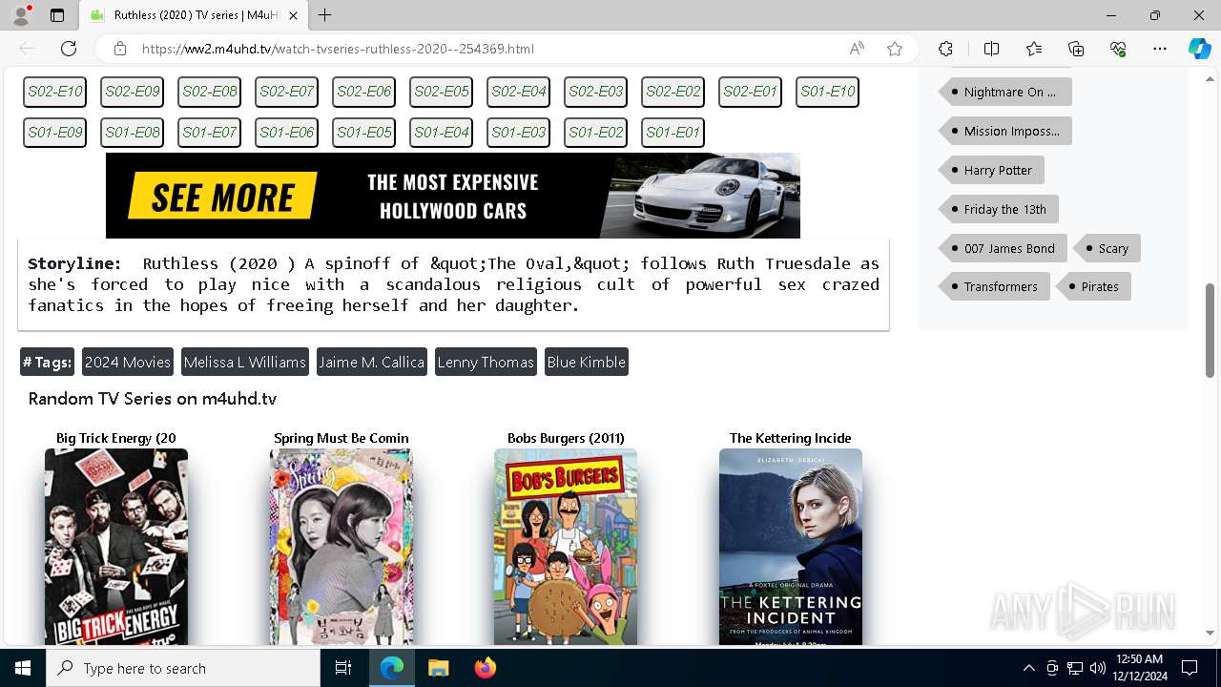Screen dimensions: 1221x687
Task: Open The Kettering Incident poster
Action: pyautogui.click(x=791, y=547)
